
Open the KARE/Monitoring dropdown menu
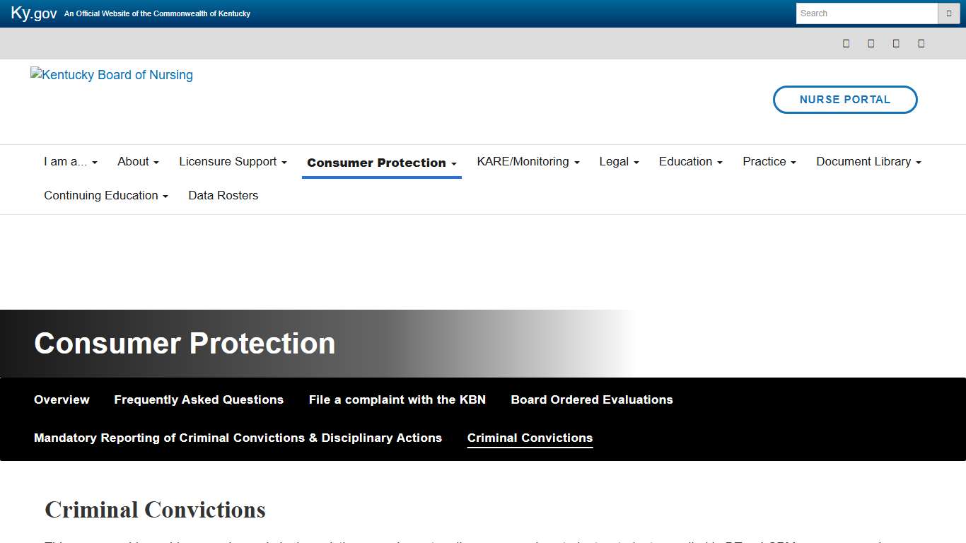pos(528,162)
